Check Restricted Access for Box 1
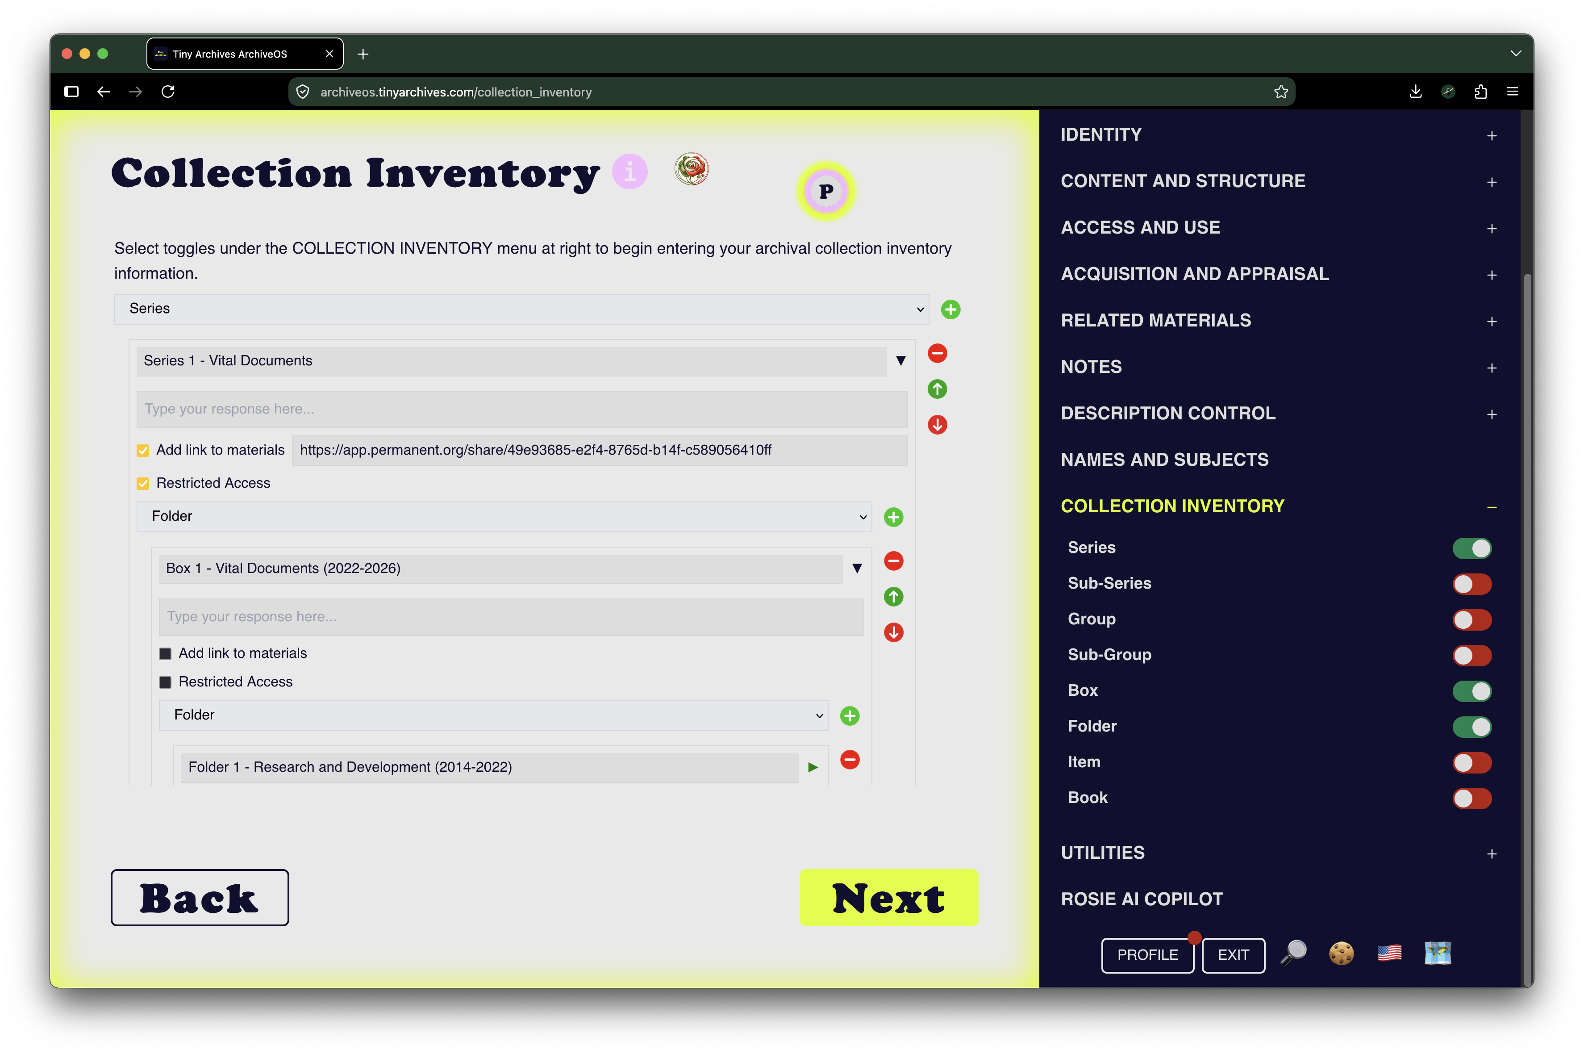 [165, 682]
